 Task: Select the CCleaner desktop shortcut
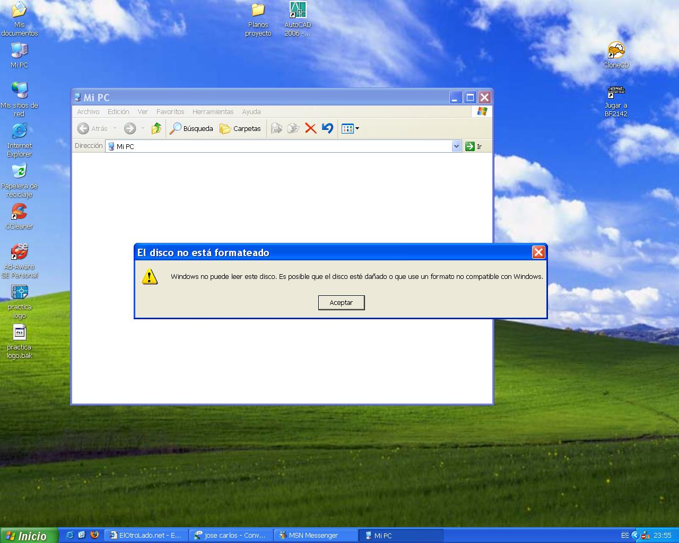click(x=19, y=216)
